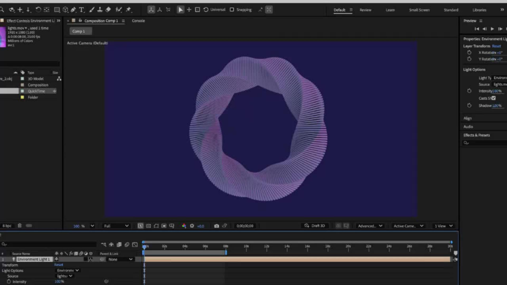Select the Pen tool
Screen dimensions: 507x285
pyautogui.click(x=73, y=9)
